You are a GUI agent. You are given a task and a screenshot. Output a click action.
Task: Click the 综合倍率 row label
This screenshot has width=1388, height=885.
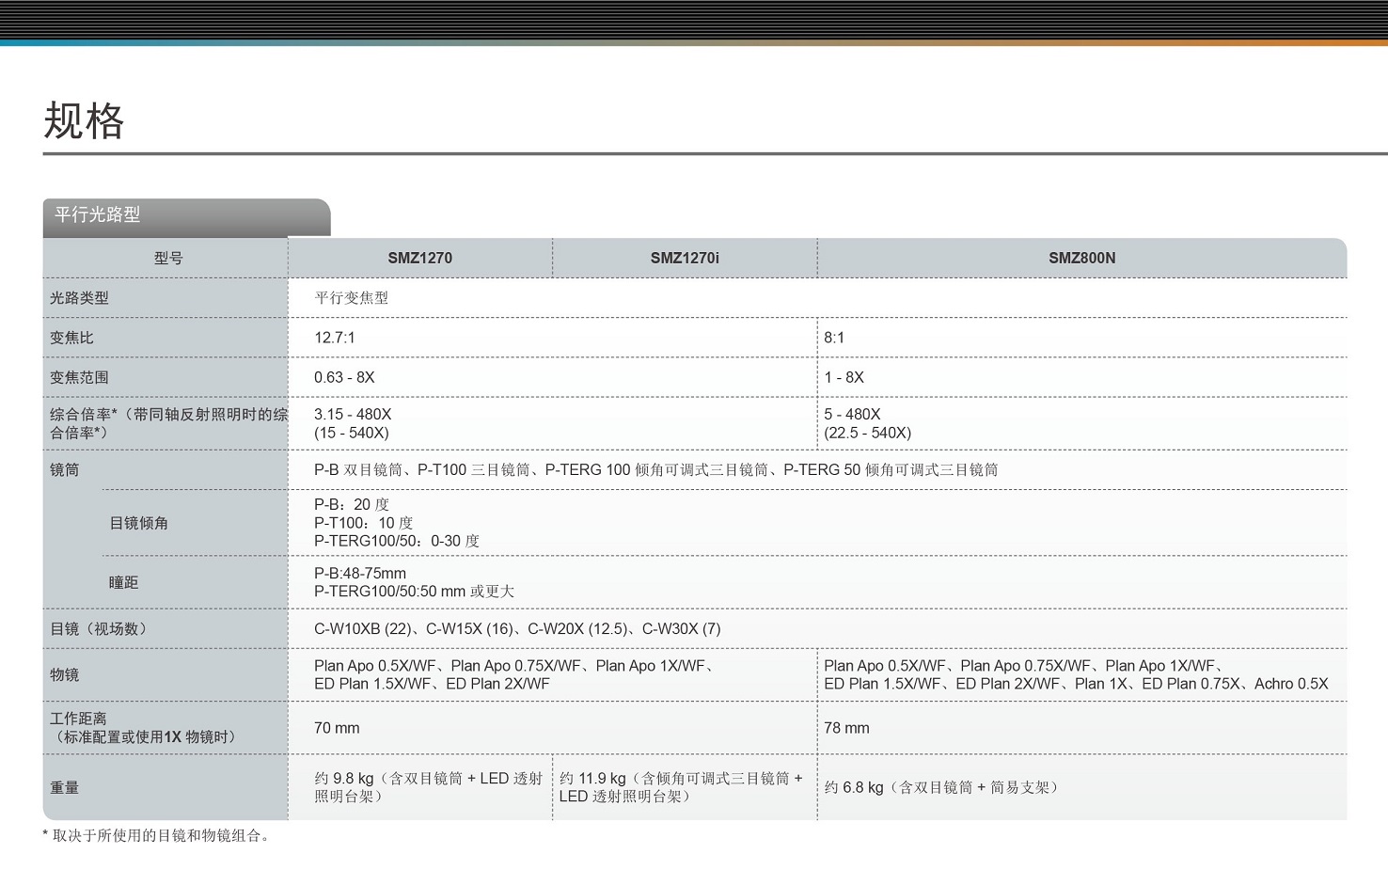coord(168,423)
